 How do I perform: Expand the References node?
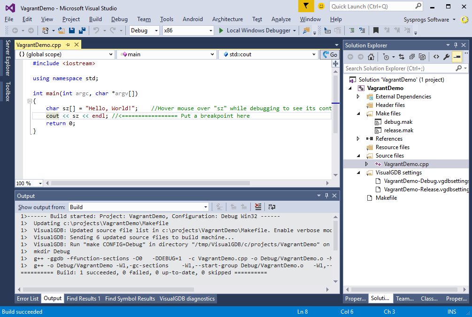[358, 138]
